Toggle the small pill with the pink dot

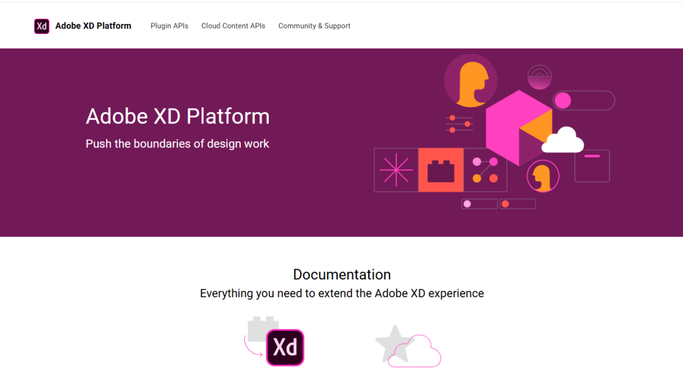click(479, 204)
